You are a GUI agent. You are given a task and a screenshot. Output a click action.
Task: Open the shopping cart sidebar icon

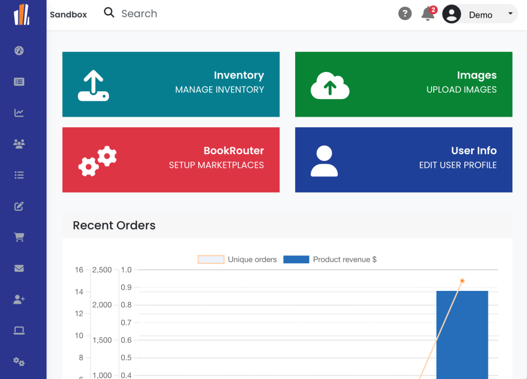pos(19,237)
